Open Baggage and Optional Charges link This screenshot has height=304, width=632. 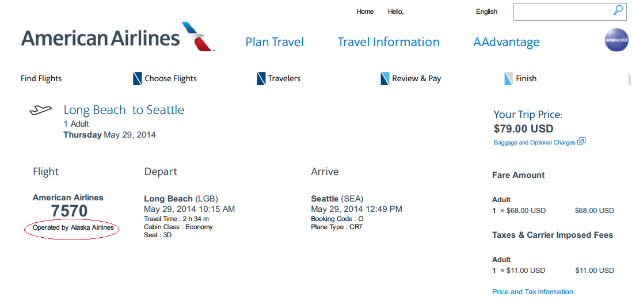pos(535,143)
